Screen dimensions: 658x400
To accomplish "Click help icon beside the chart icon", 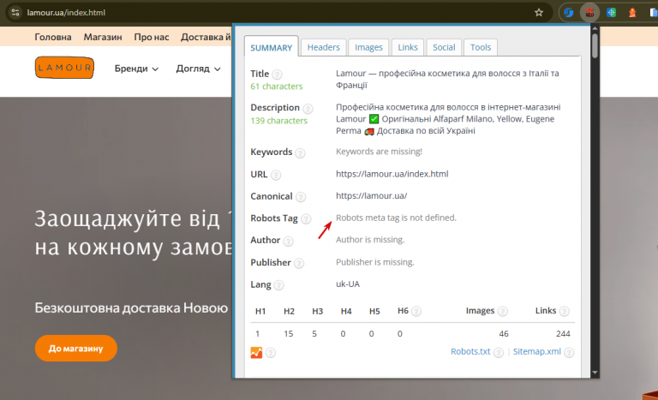I will [x=271, y=353].
